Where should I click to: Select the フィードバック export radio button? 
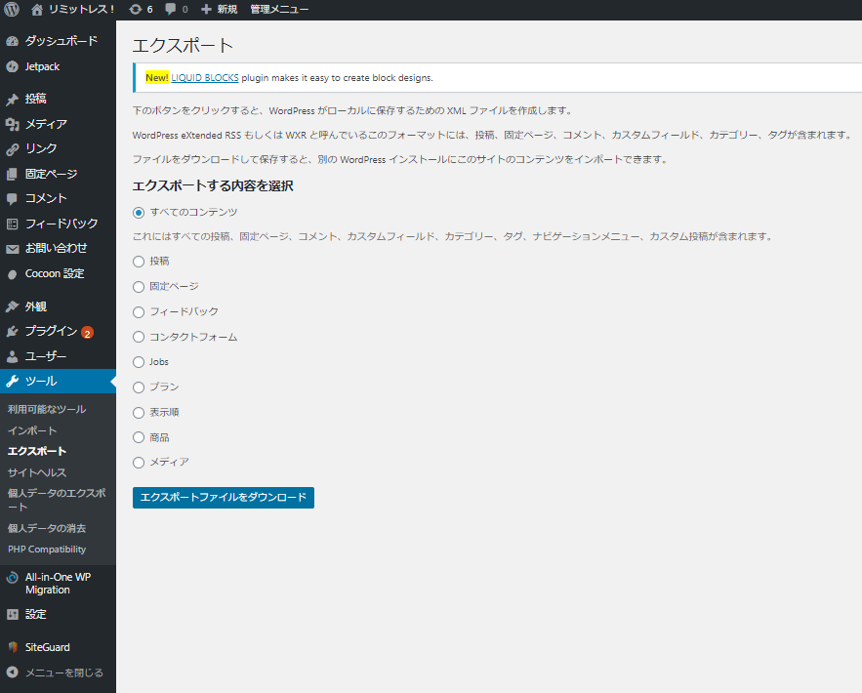139,312
